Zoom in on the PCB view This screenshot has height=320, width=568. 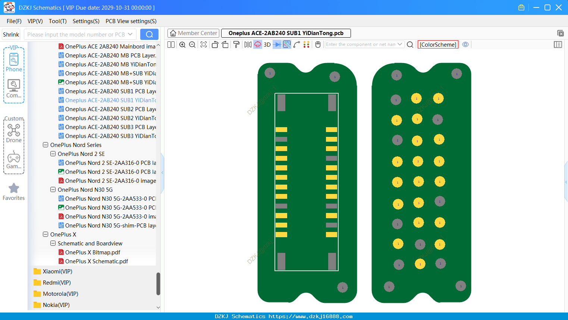pos(182,44)
